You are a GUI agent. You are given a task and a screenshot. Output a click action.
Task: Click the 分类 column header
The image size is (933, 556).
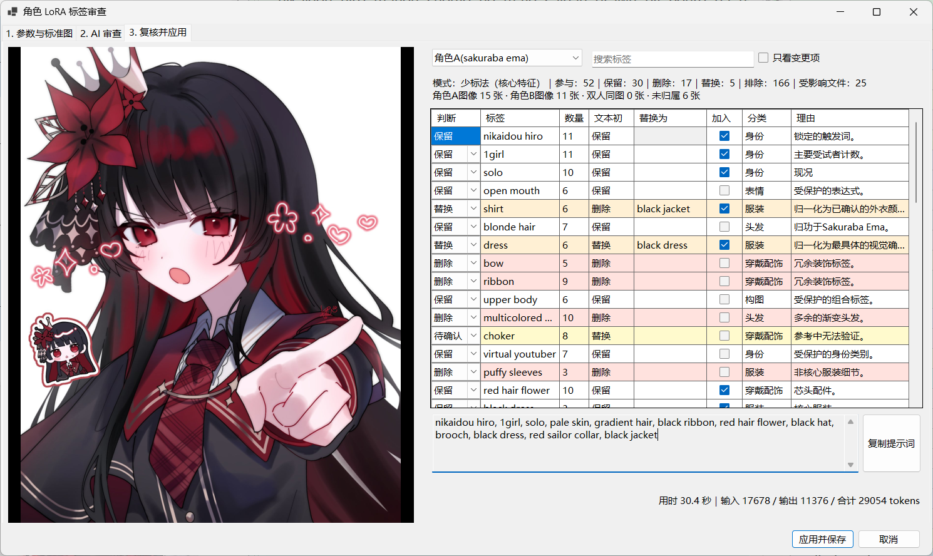point(766,118)
